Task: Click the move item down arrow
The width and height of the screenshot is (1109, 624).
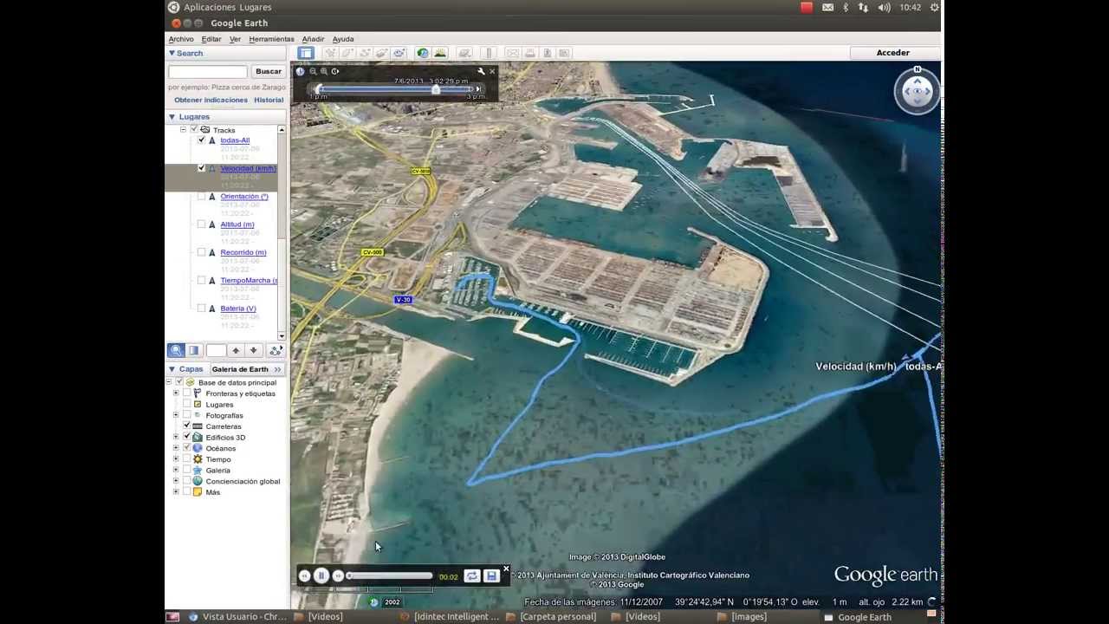Action: (253, 350)
